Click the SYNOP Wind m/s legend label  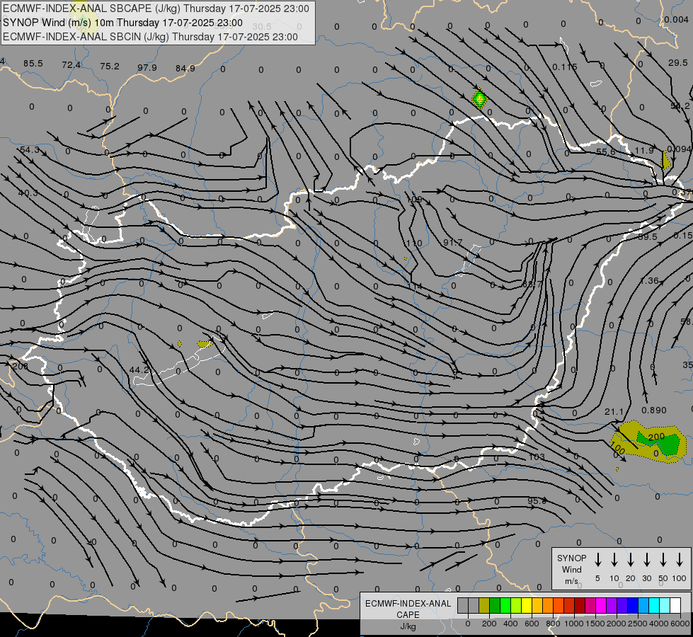click(571, 569)
